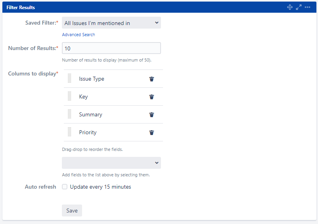This screenshot has height=224, width=318.
Task: Click the move gadget crosshair icon
Action: point(289,7)
